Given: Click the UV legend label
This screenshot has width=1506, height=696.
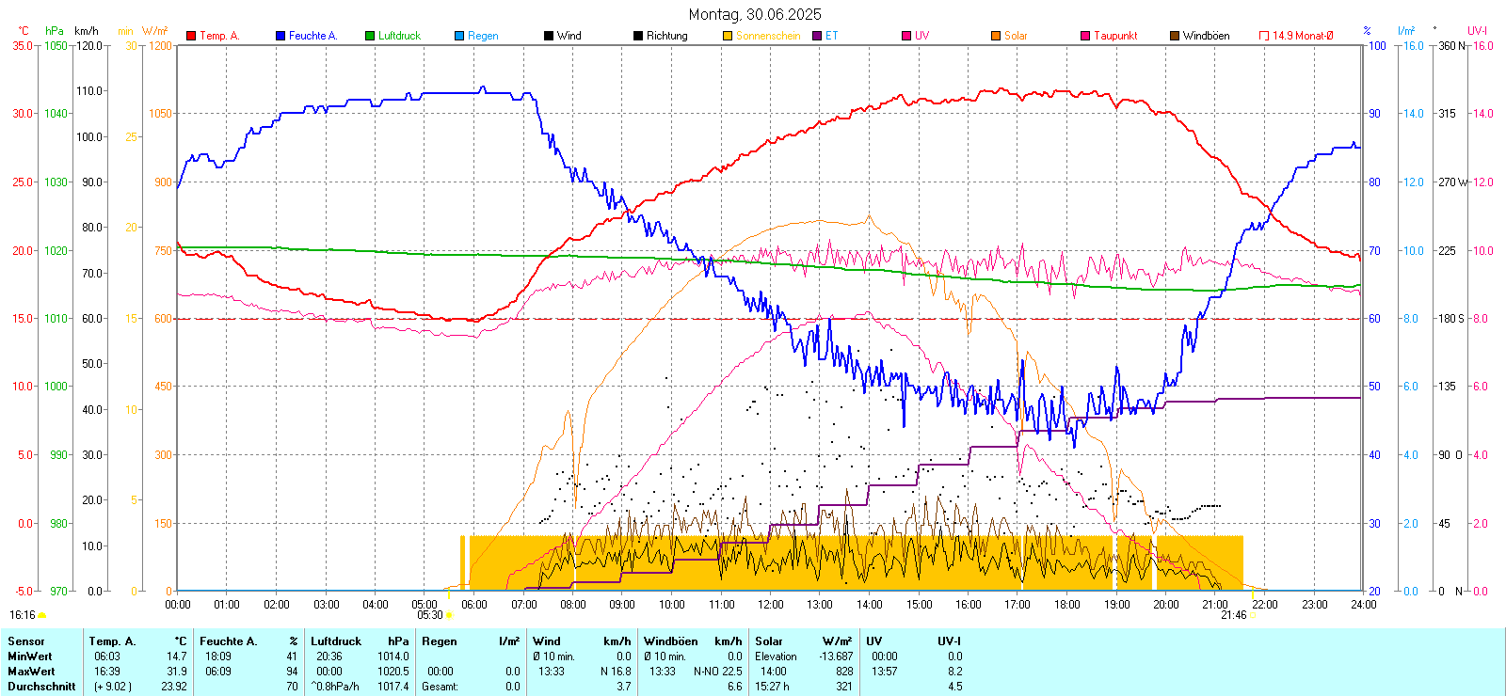Looking at the screenshot, I should 921,36.
